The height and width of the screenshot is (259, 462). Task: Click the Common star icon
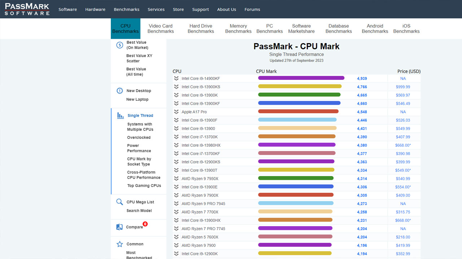click(120, 244)
